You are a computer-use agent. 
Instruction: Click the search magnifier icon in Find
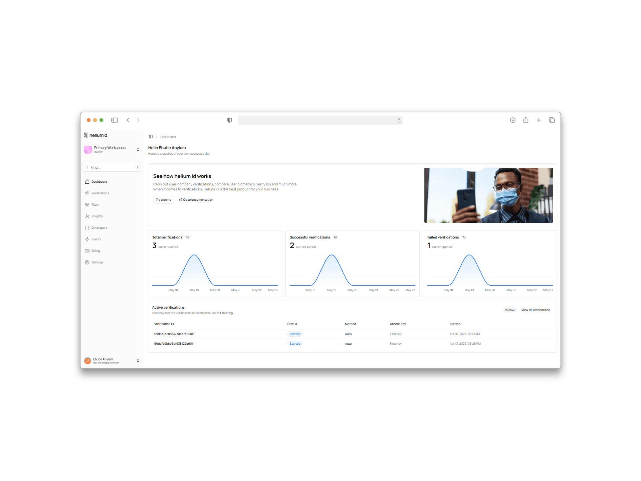point(86,167)
